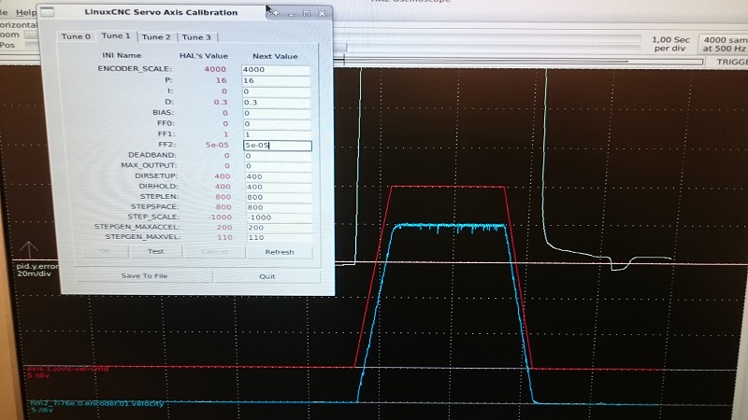Quit the Servo Axis Calibration dialog
This screenshot has width=748, height=420.
267,276
